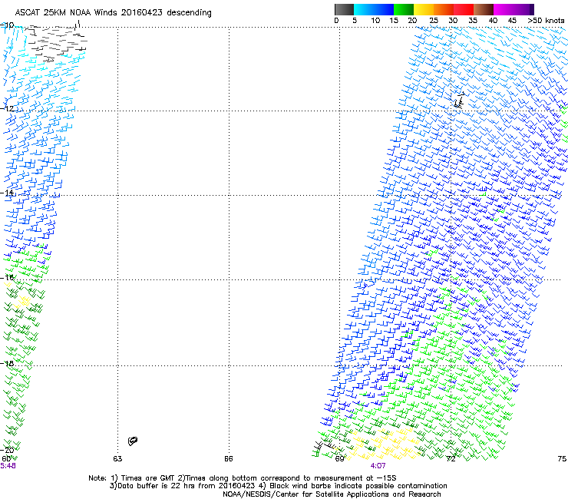Image resolution: width=568 pixels, height=499 pixels.
Task: Click the longitude label '66'
Action: (x=228, y=459)
